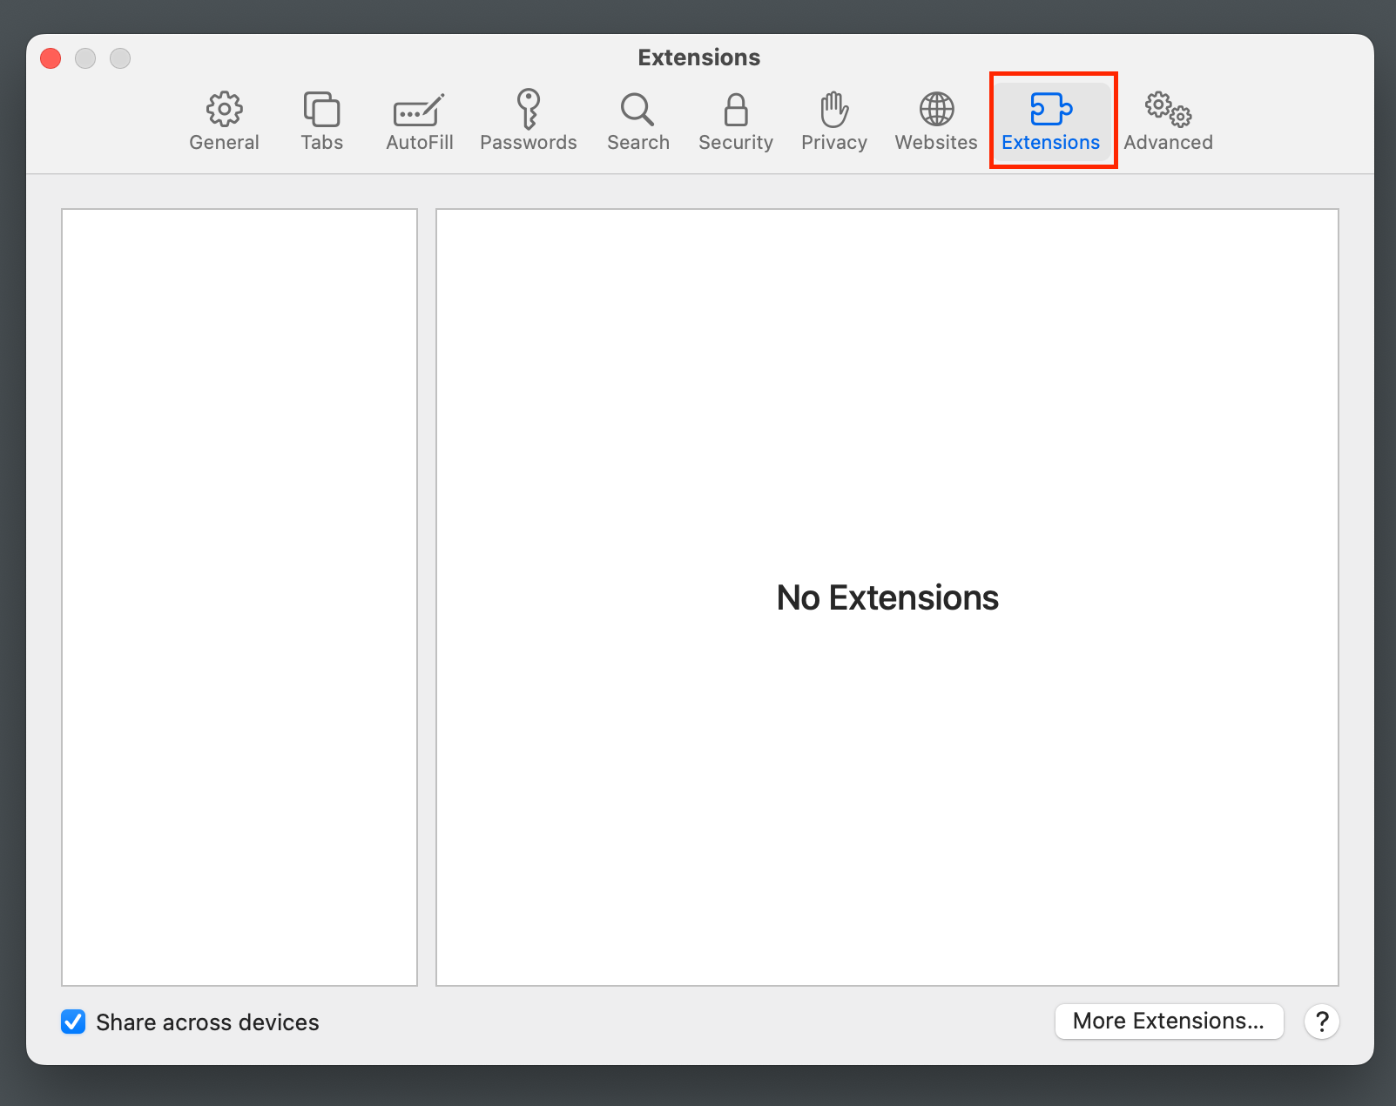Select the Websites globe icon
Screen dimensions: 1396x1106
coord(936,121)
